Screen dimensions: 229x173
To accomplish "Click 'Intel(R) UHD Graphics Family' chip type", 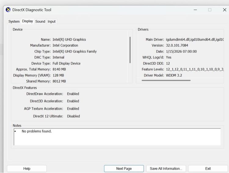I will pyautogui.click(x=75, y=51).
